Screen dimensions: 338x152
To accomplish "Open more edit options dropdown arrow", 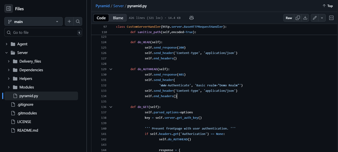I will click(x=322, y=18).
